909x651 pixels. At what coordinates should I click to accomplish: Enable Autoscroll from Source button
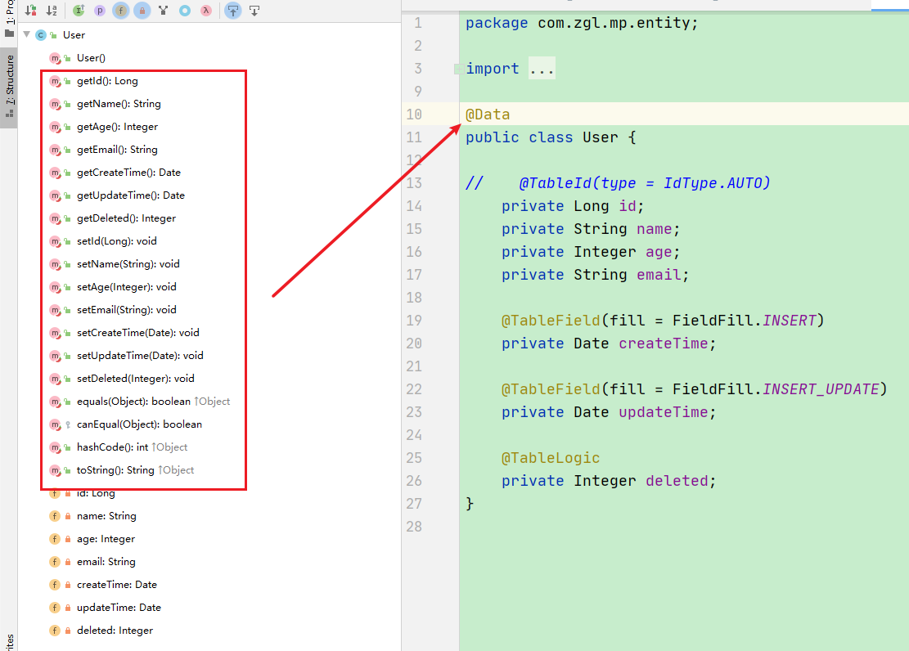[x=254, y=11]
